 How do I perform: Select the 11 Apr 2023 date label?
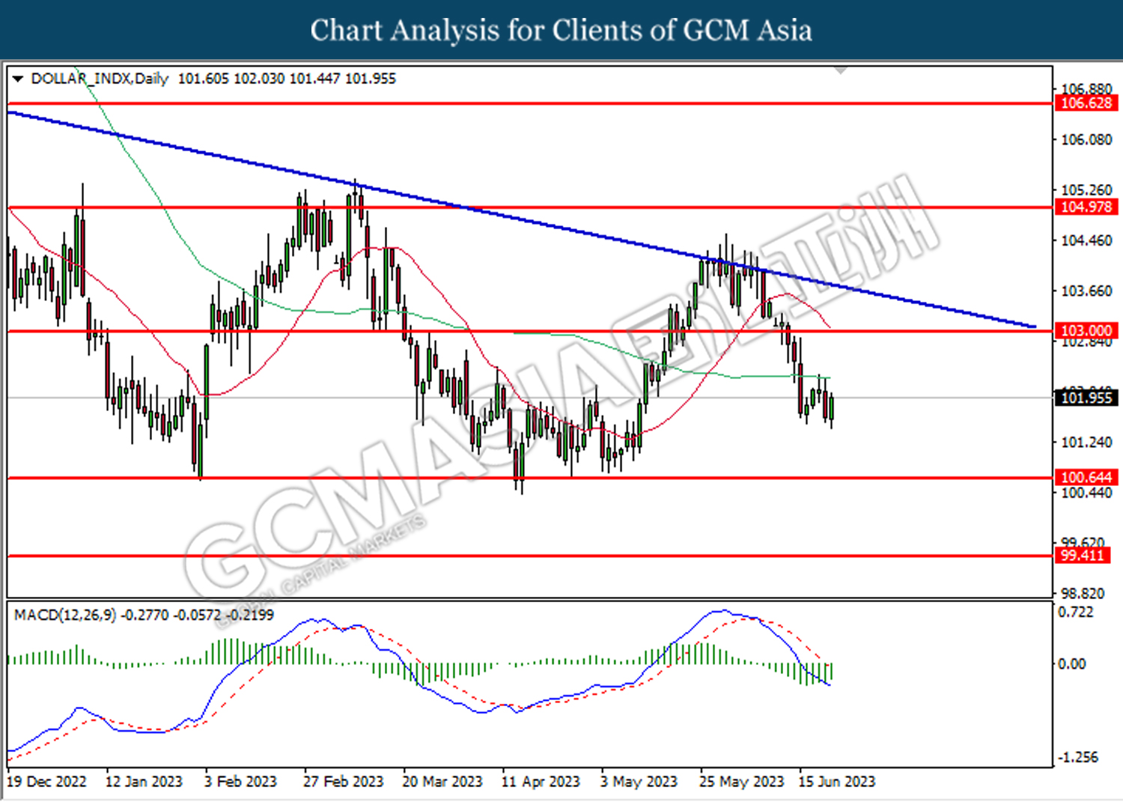click(541, 781)
